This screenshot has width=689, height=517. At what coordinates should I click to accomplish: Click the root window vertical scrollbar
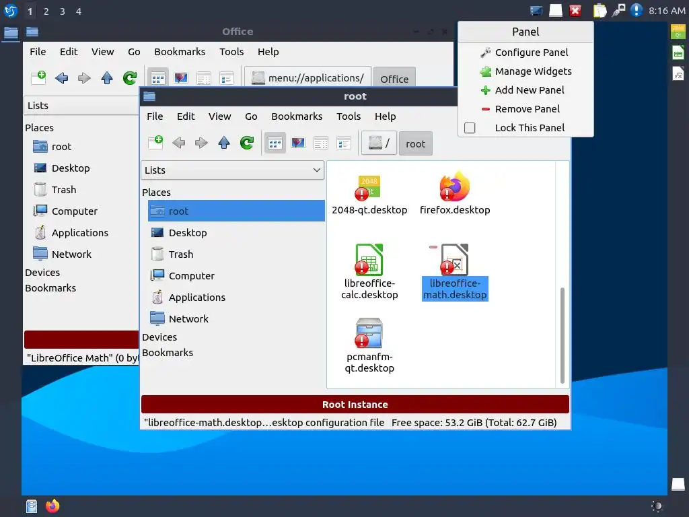562,335
